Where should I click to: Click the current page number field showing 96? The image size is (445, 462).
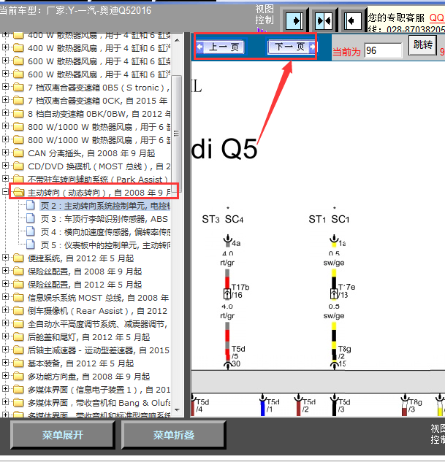[383, 50]
